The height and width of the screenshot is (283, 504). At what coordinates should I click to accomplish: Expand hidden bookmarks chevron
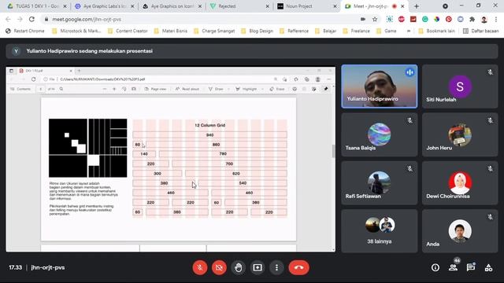409,31
